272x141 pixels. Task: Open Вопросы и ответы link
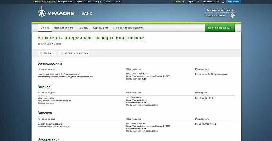tap(215, 15)
